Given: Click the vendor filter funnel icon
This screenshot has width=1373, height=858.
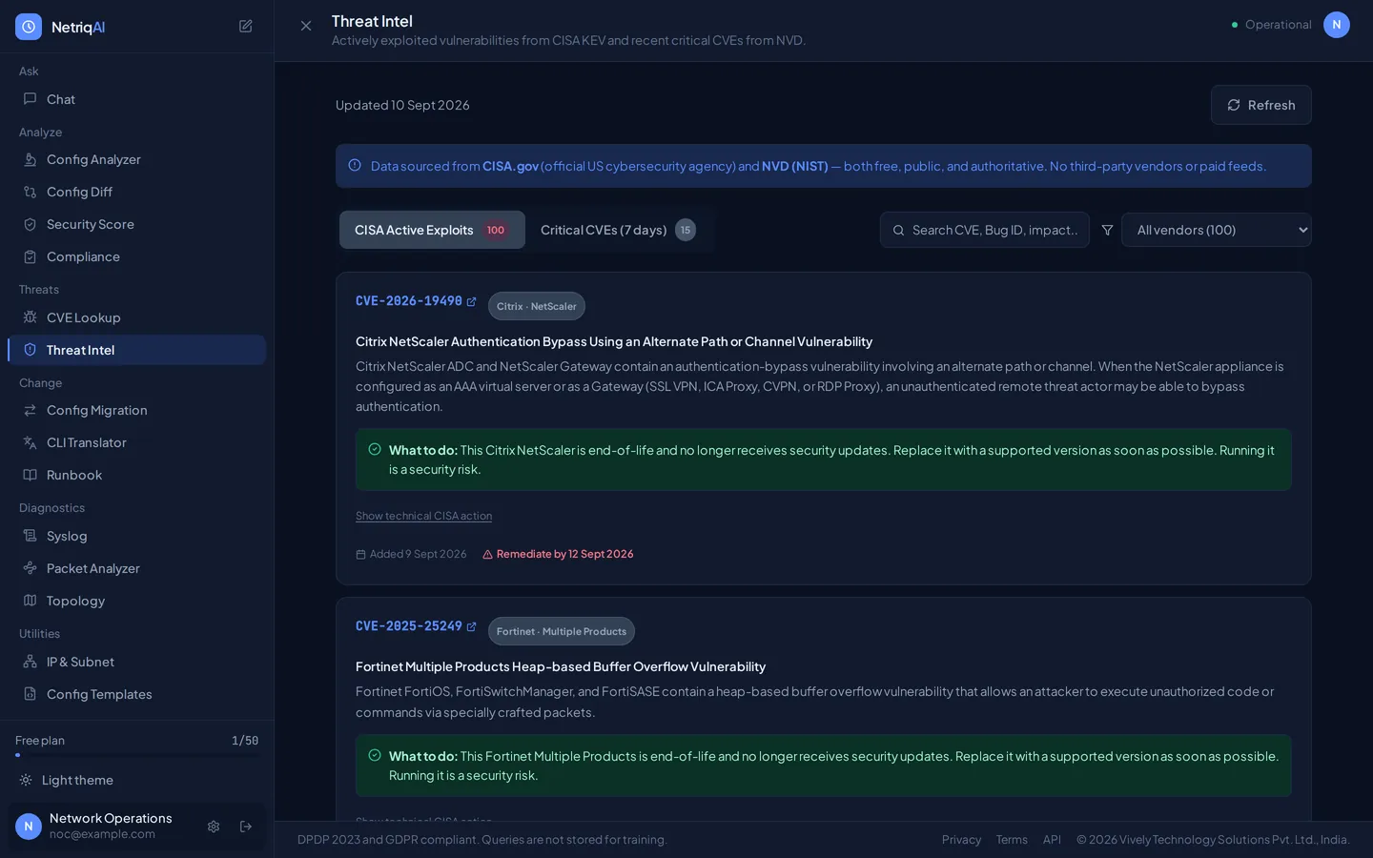Looking at the screenshot, I should [x=1107, y=230].
